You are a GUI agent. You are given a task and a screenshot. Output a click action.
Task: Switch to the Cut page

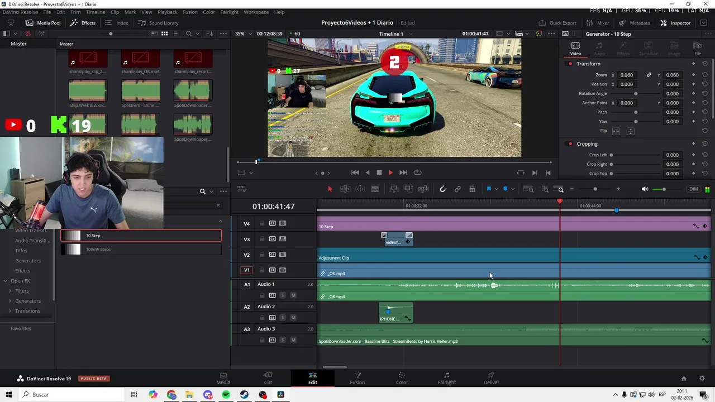tap(268, 378)
